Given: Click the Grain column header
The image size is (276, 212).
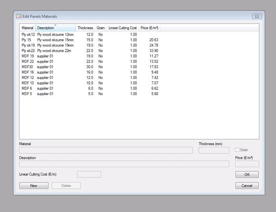Looking at the screenshot, I should [101, 28].
